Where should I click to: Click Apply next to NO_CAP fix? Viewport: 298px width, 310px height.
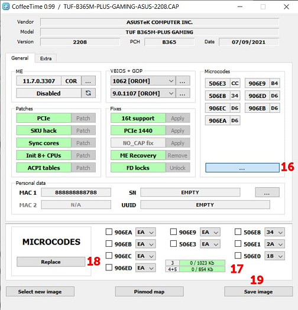(178, 143)
